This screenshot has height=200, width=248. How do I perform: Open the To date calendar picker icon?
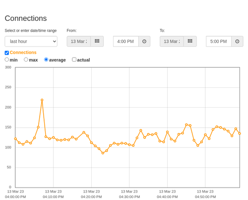click(190, 41)
